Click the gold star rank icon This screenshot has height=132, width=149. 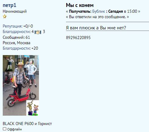click(x=5, y=16)
